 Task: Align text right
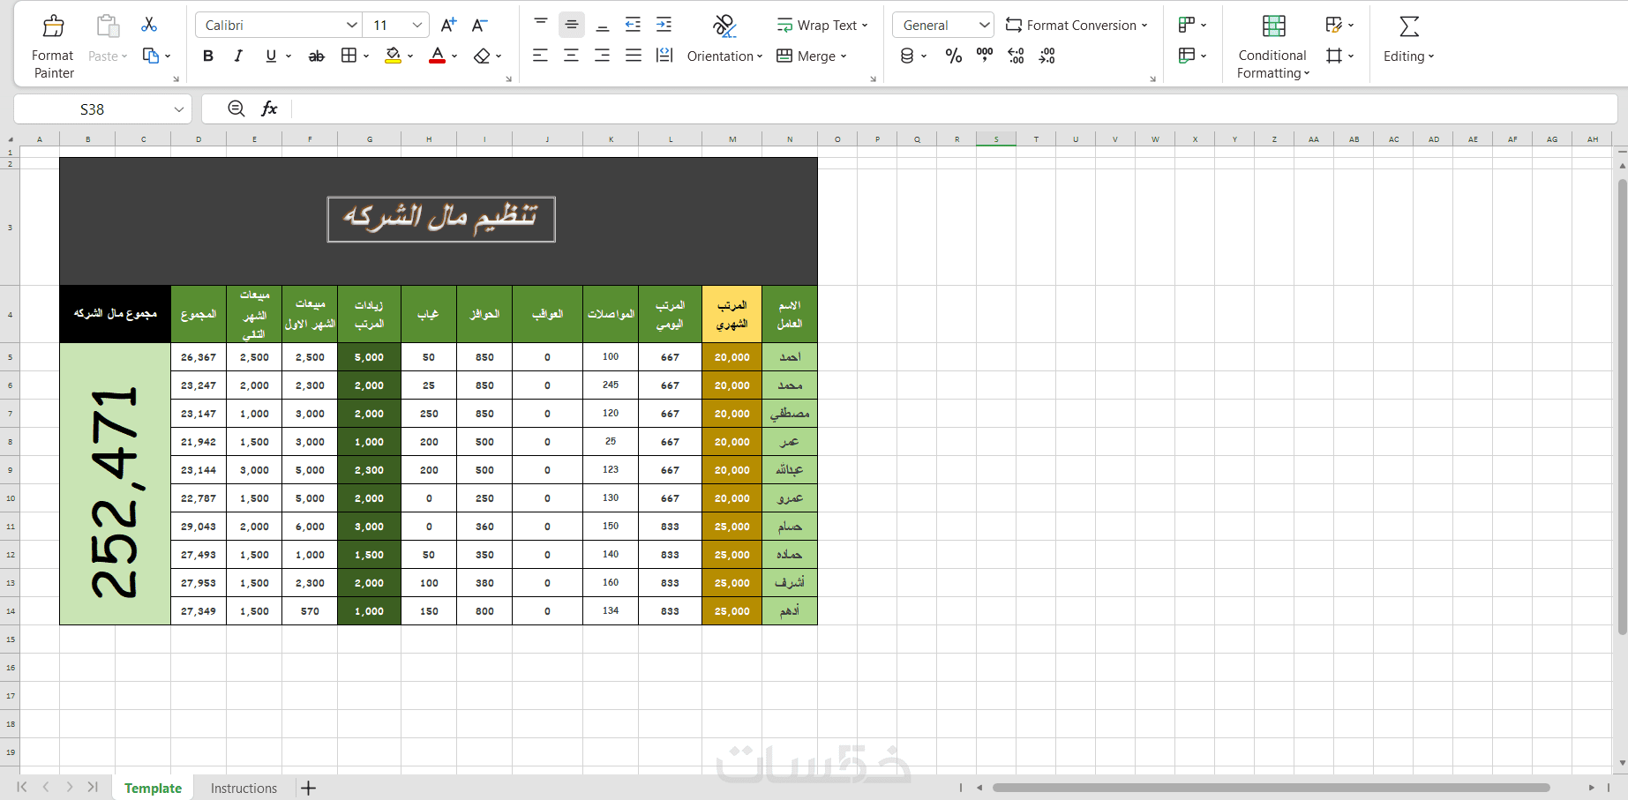[x=603, y=56]
